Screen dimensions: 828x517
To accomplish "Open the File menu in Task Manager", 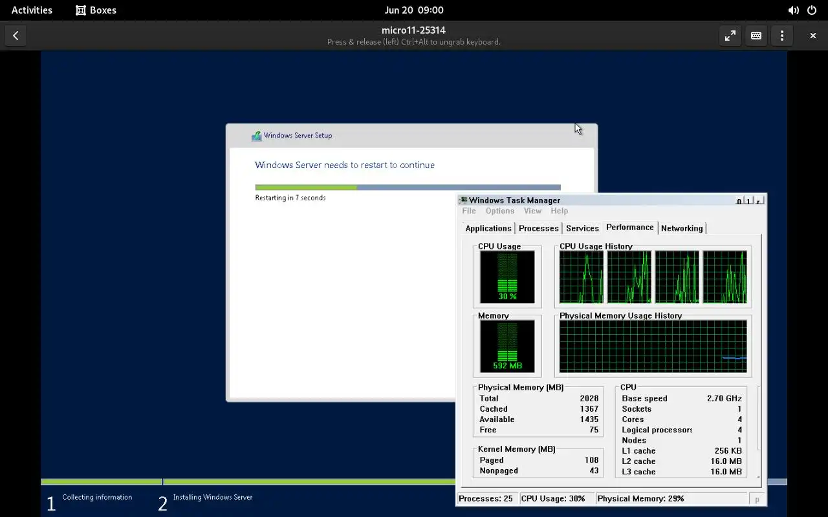I will coord(469,211).
